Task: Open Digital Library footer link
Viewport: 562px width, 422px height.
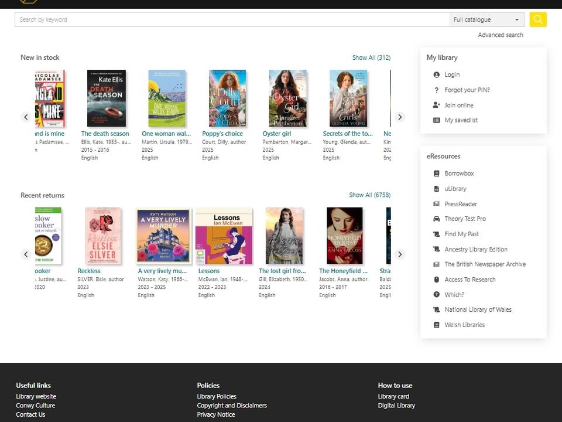Action: [396, 406]
